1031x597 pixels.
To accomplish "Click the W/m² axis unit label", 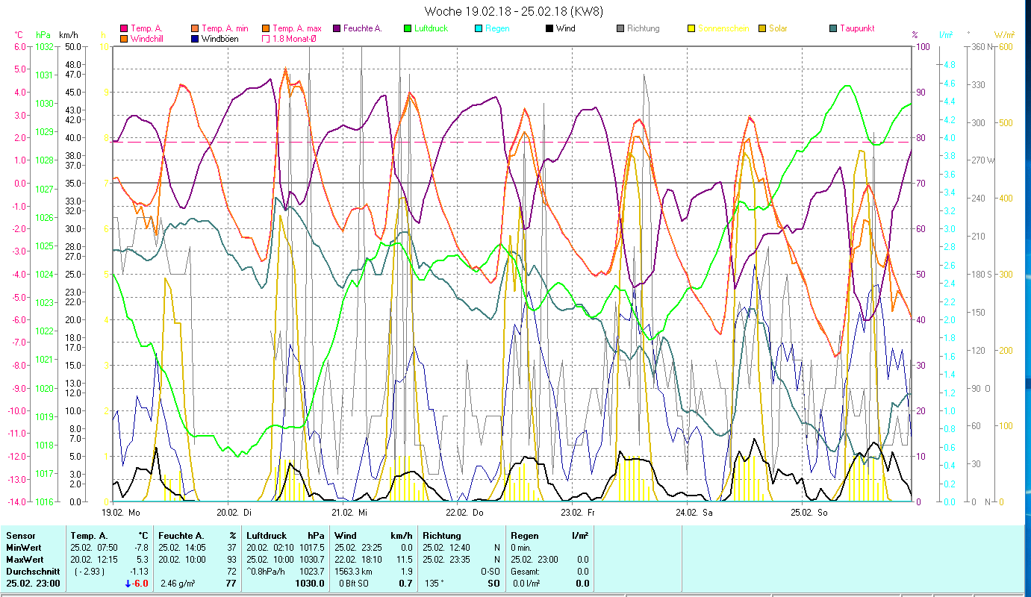I will [x=1004, y=34].
